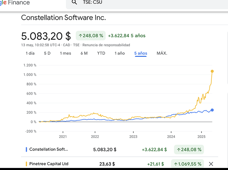This screenshot has width=228, height=170.
Task: Click the 2022 label on chart axis
Action: 95,137
